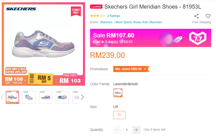Select the first promotional shoe thumbnail
Viewport: 216px width, 136px height.
point(12,97)
